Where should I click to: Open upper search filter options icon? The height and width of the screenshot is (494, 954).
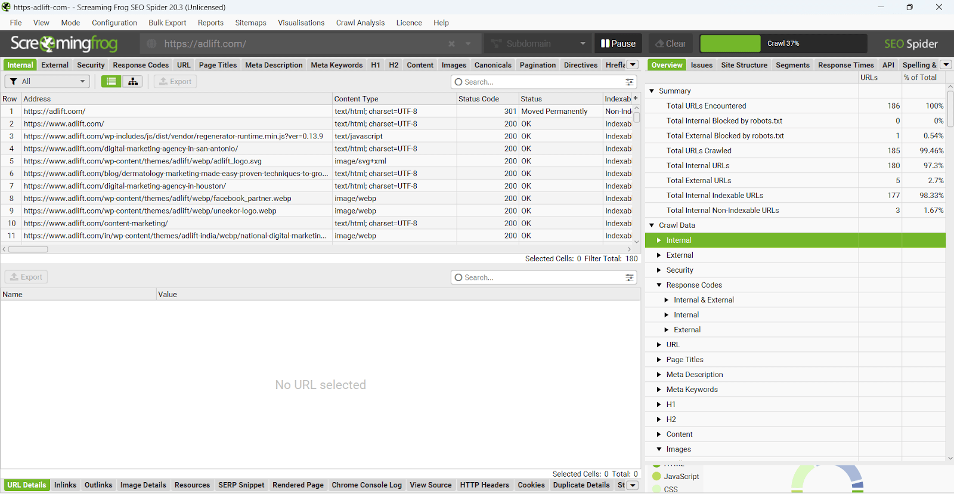(629, 82)
